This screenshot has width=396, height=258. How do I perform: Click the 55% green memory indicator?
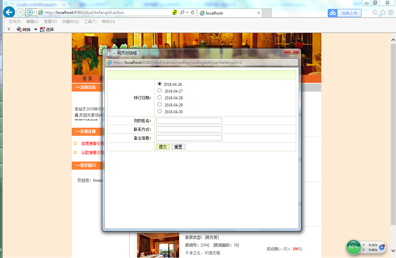[354, 247]
